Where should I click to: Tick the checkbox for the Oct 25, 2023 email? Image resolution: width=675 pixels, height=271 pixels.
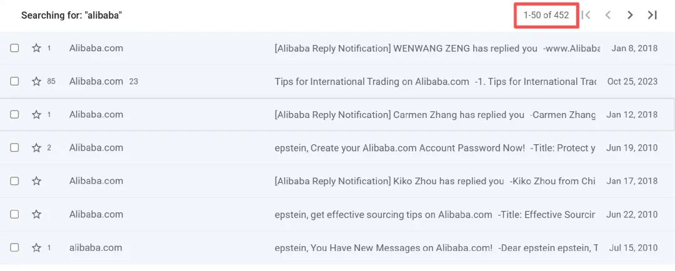click(x=14, y=81)
